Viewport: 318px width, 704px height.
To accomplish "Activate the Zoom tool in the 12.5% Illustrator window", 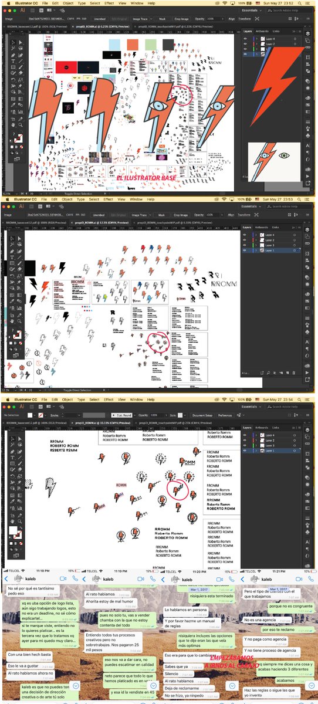I will click(x=19, y=321).
